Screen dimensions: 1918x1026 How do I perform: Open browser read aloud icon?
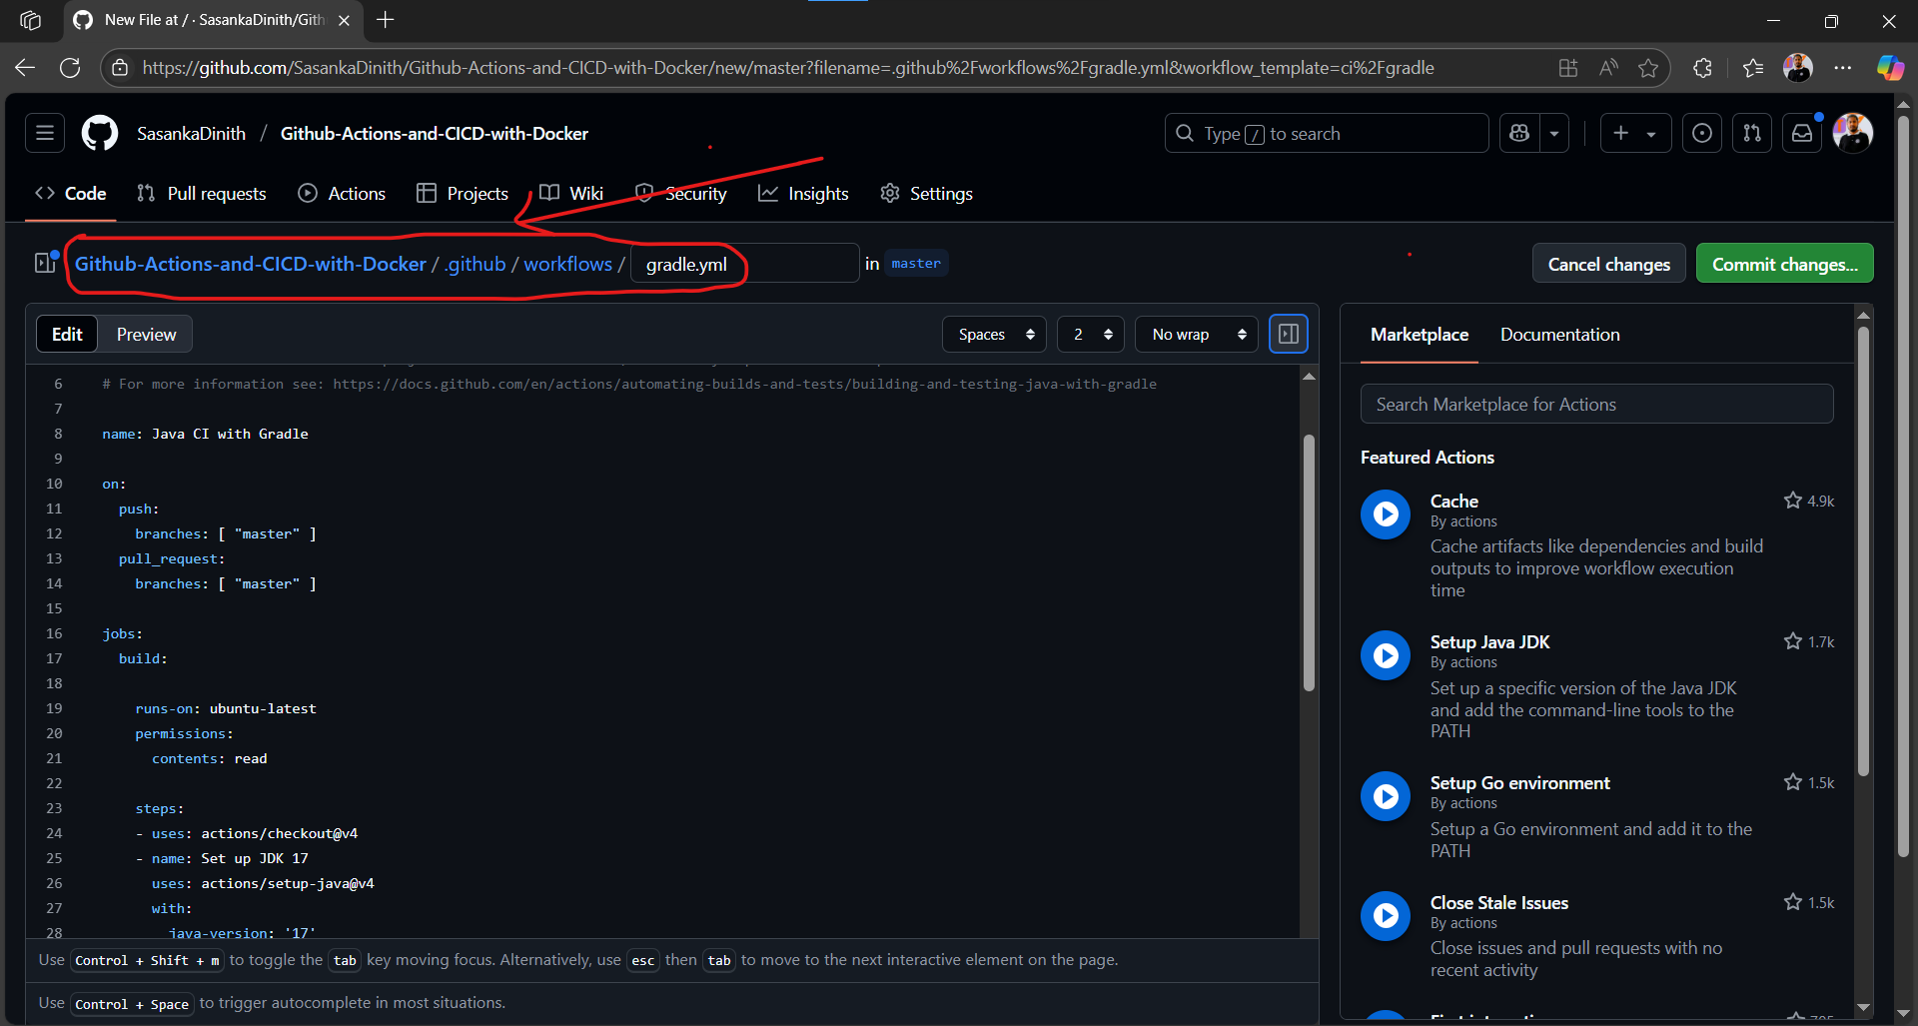[1608, 68]
